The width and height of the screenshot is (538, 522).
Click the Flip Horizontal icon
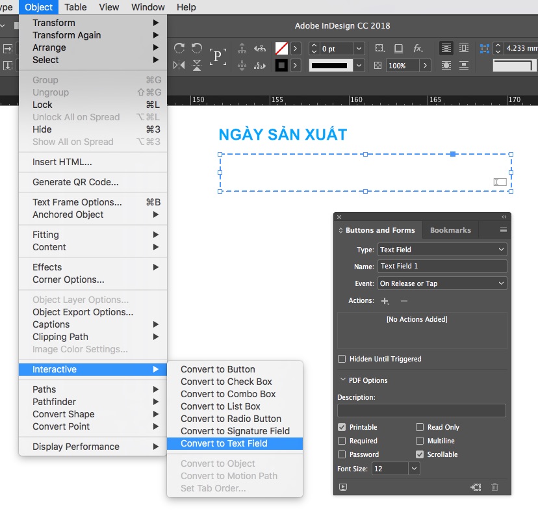(x=180, y=65)
